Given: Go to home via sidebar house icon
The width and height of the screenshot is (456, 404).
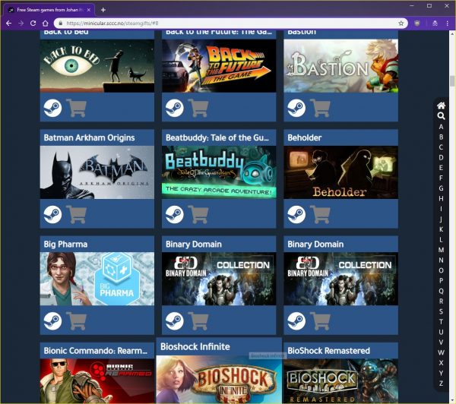Looking at the screenshot, I should [441, 106].
